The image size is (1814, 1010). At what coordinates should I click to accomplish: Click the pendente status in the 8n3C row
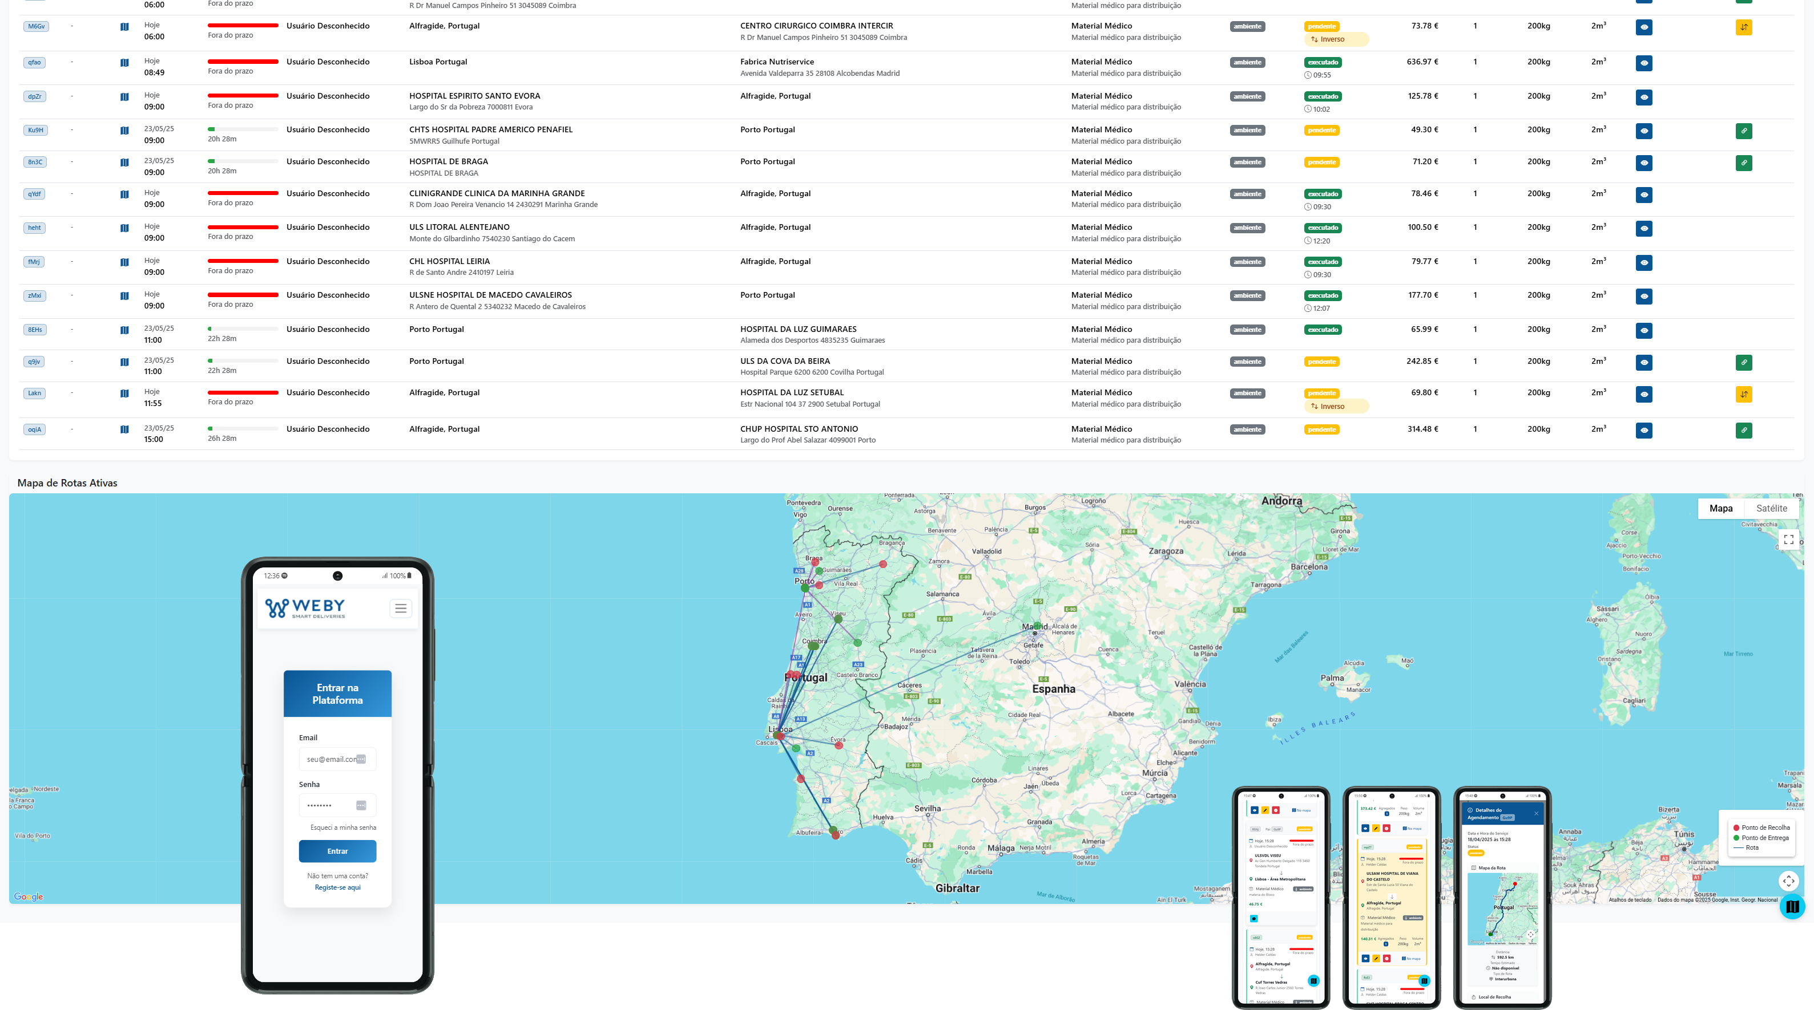point(1322,163)
